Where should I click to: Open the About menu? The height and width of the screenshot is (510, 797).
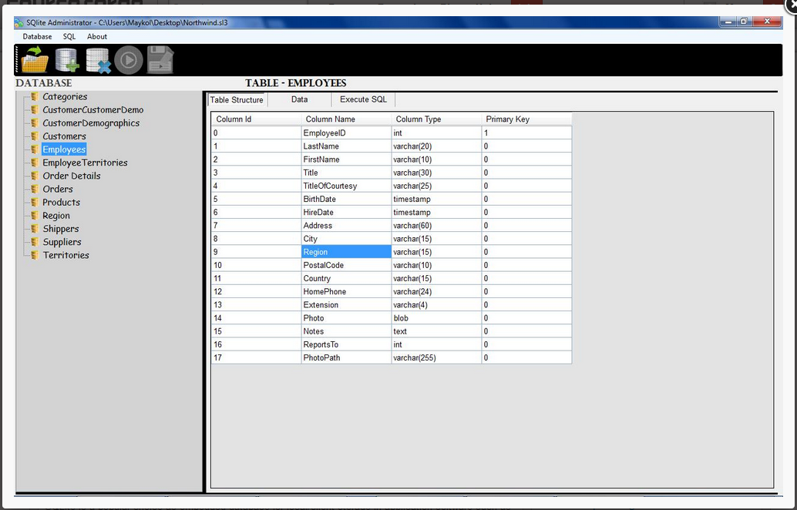[x=96, y=36]
